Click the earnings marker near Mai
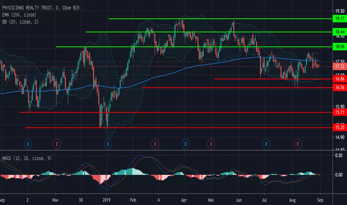The height and width of the screenshot is (205, 347). tap(211, 144)
